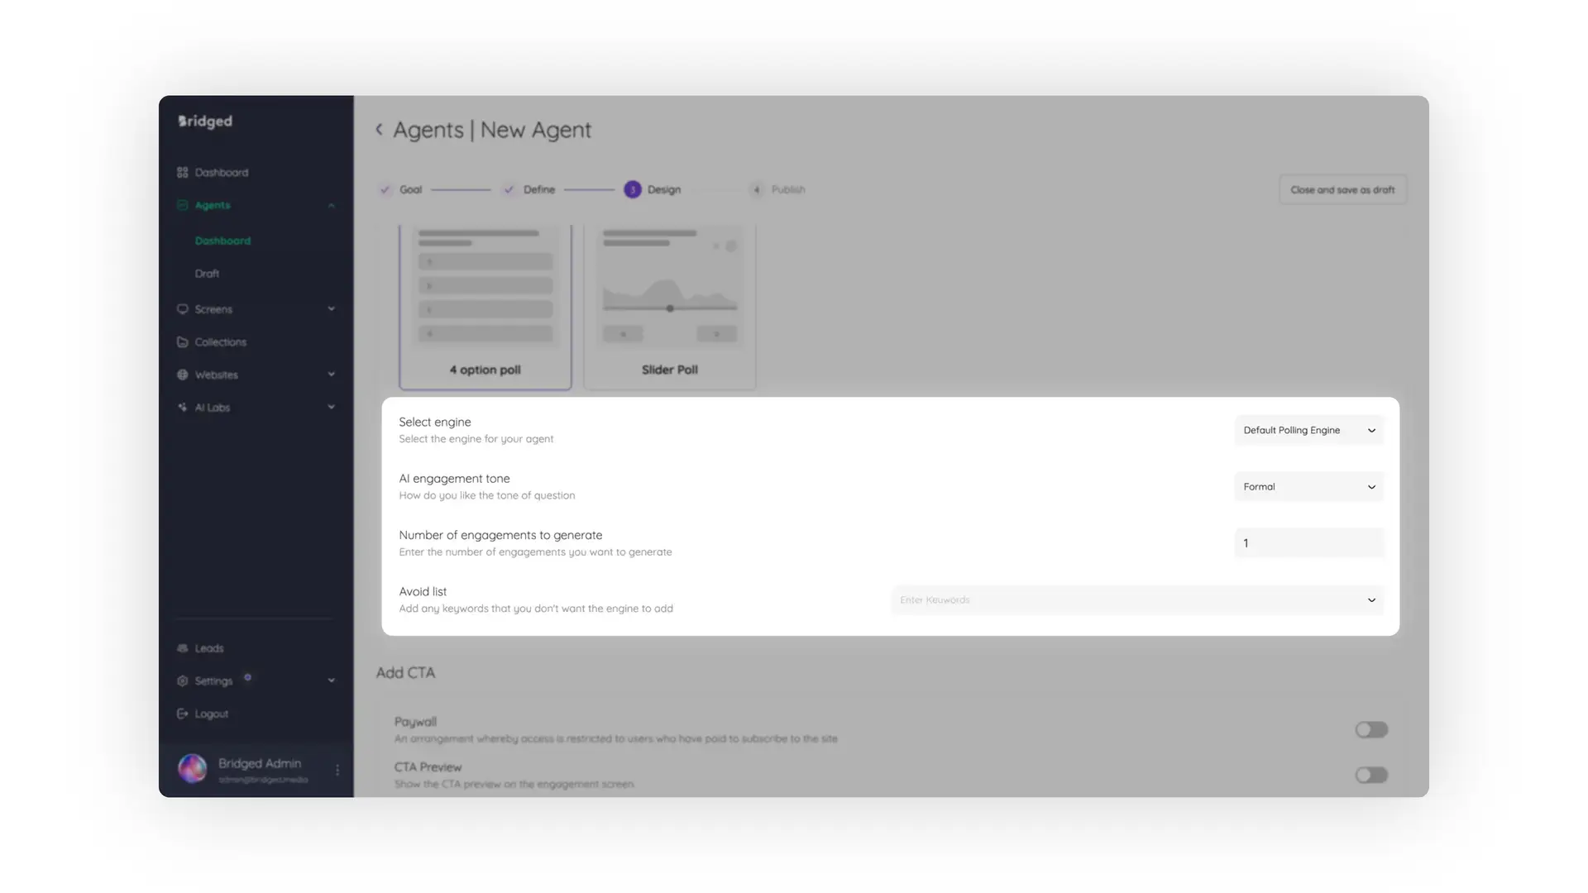
Task: Click the Collections icon in the sidebar
Action: click(183, 341)
